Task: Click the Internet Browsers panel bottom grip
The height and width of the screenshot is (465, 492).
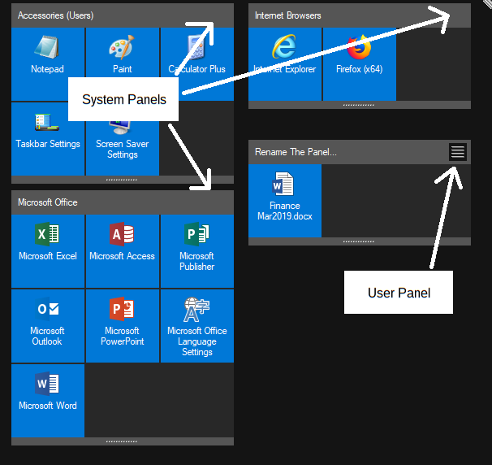Action: [359, 105]
